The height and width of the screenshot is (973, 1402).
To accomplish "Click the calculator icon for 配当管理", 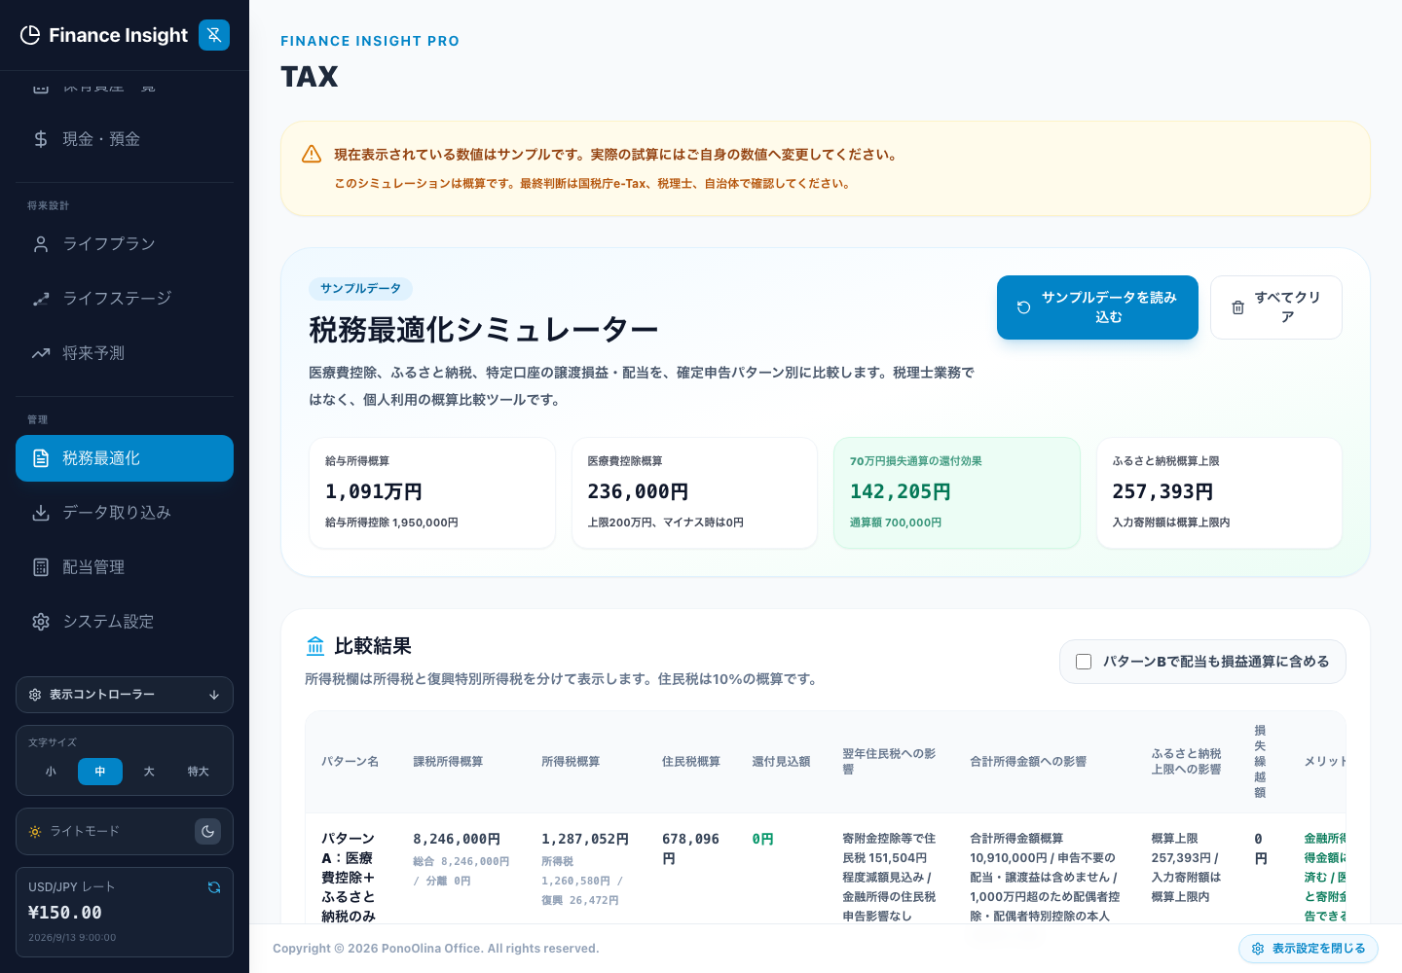I will [41, 567].
